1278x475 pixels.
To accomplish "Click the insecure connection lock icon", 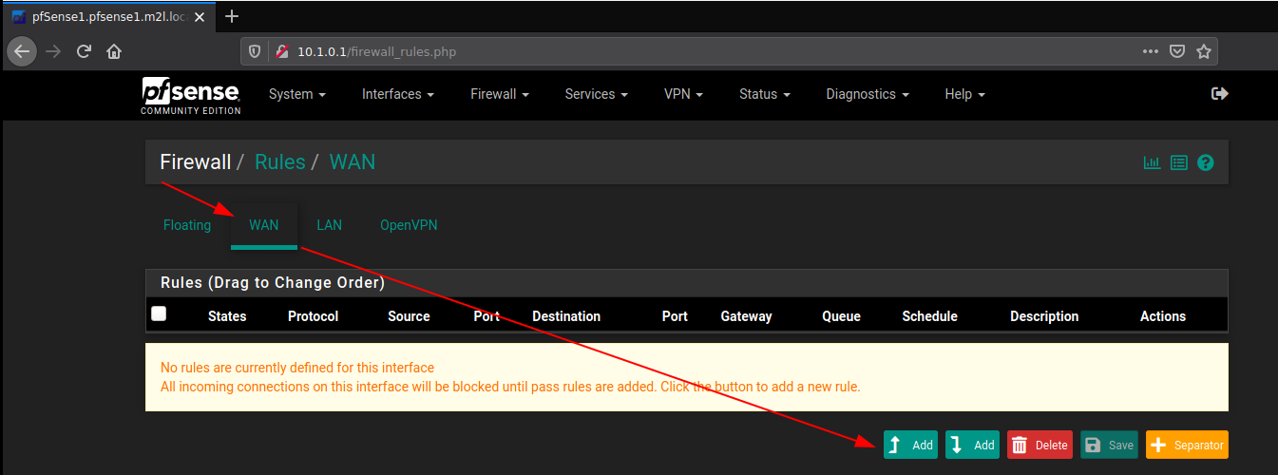I will [x=281, y=51].
